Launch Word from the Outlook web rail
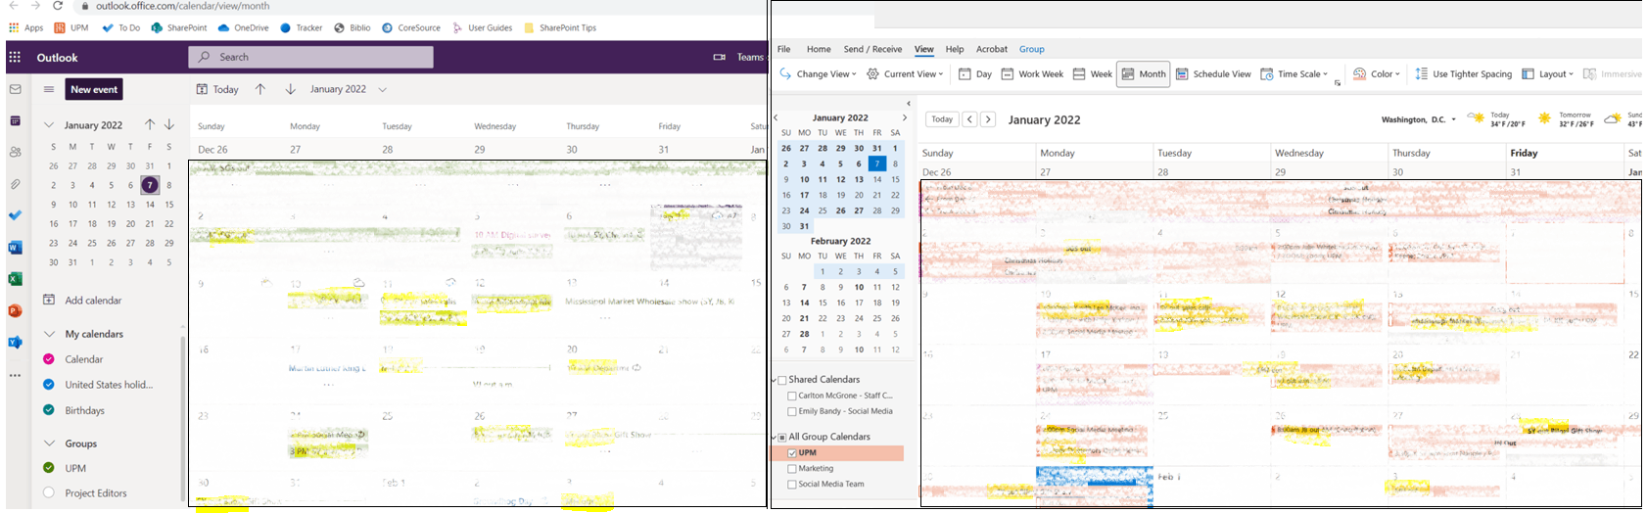 (15, 248)
